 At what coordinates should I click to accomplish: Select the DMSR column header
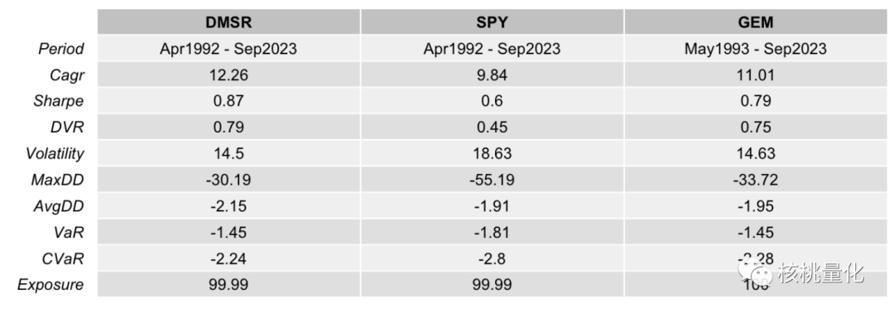click(x=228, y=23)
